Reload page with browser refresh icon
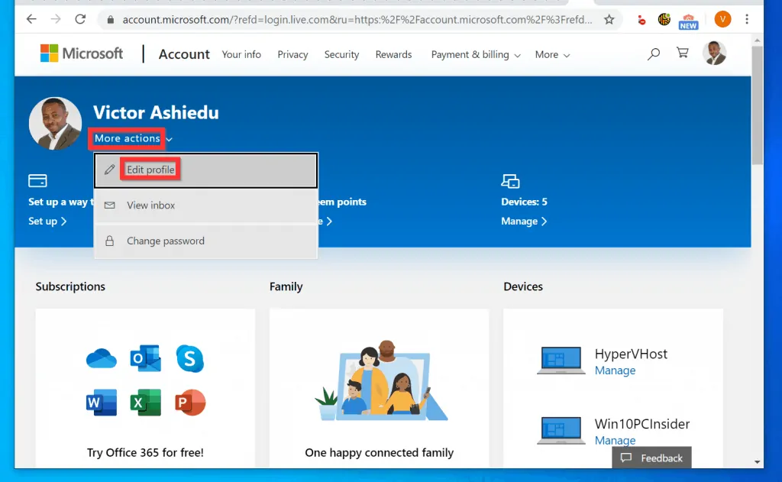This screenshot has width=782, height=482. (80, 20)
